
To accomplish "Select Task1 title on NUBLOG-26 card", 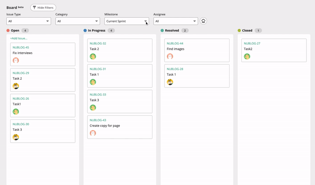I will pos(17,104).
